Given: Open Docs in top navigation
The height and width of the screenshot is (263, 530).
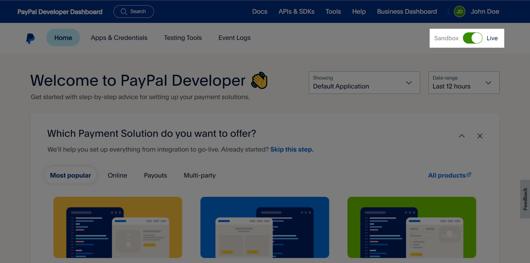Looking at the screenshot, I should click(260, 12).
